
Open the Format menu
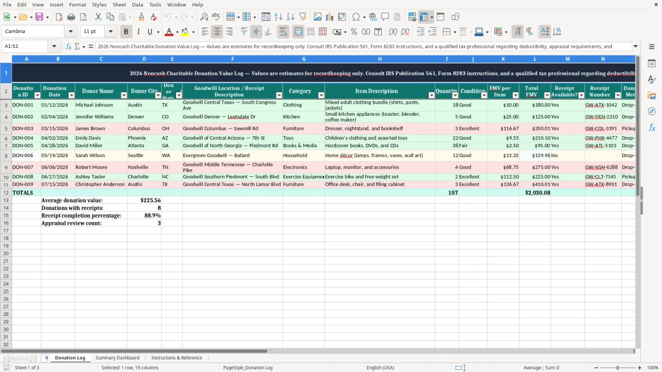coord(77,4)
